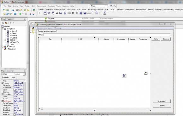The height and width of the screenshot is (116, 183).
Task: Select the Label component in Standard palette
Action: pos(57,13)
